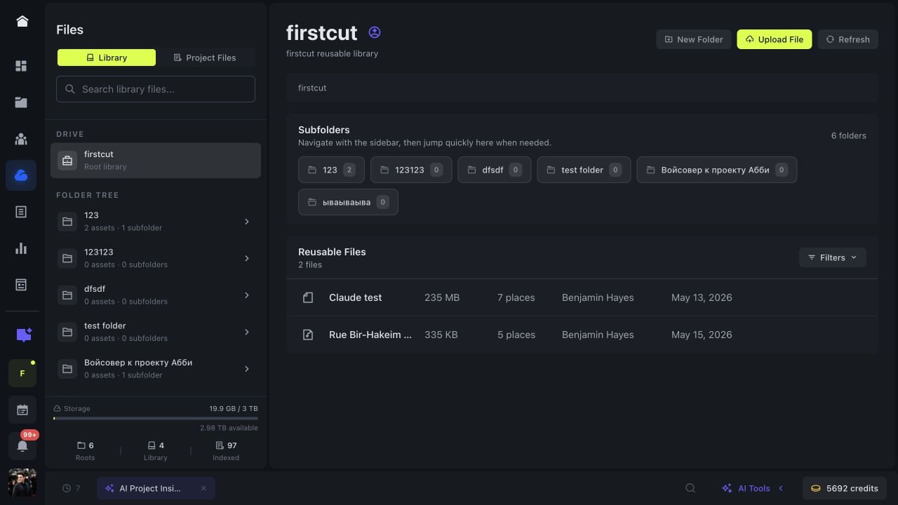Screen dimensions: 898x505
Task: Click the 5692 credits button
Action: coord(845,488)
